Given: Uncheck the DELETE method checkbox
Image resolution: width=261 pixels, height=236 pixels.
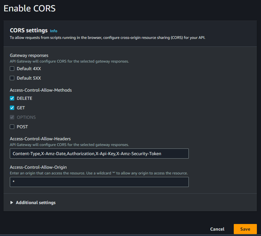Looking at the screenshot, I should [12, 98].
